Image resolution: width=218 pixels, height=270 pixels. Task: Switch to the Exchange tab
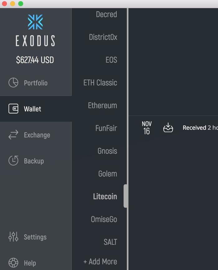pos(37,135)
